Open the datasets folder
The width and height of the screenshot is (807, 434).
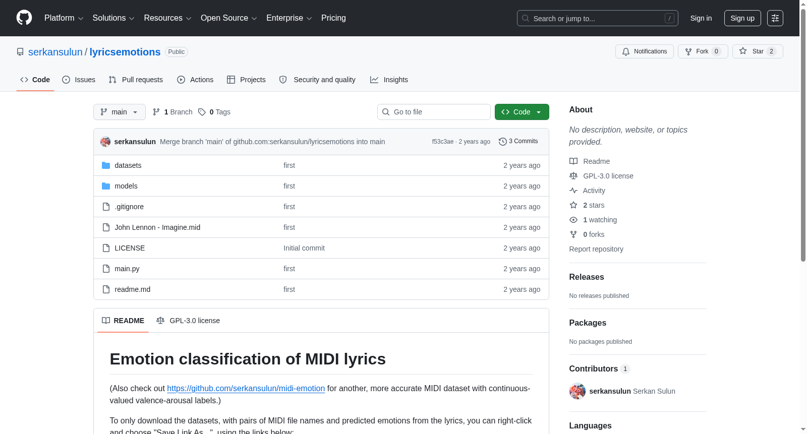point(128,165)
